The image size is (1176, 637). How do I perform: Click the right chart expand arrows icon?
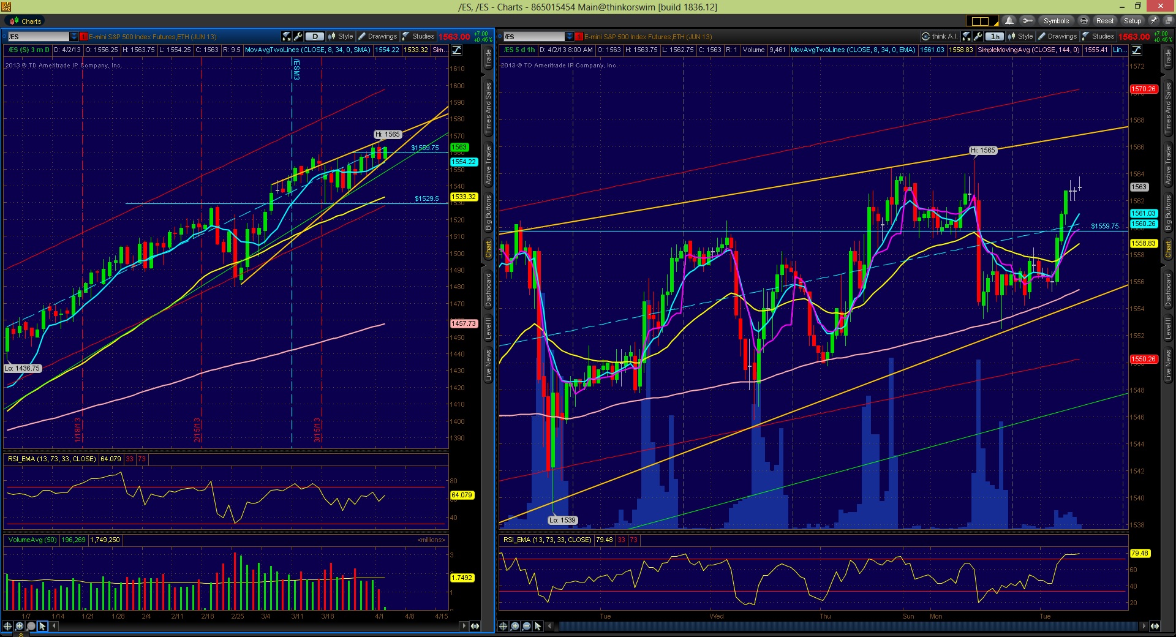tap(967, 36)
